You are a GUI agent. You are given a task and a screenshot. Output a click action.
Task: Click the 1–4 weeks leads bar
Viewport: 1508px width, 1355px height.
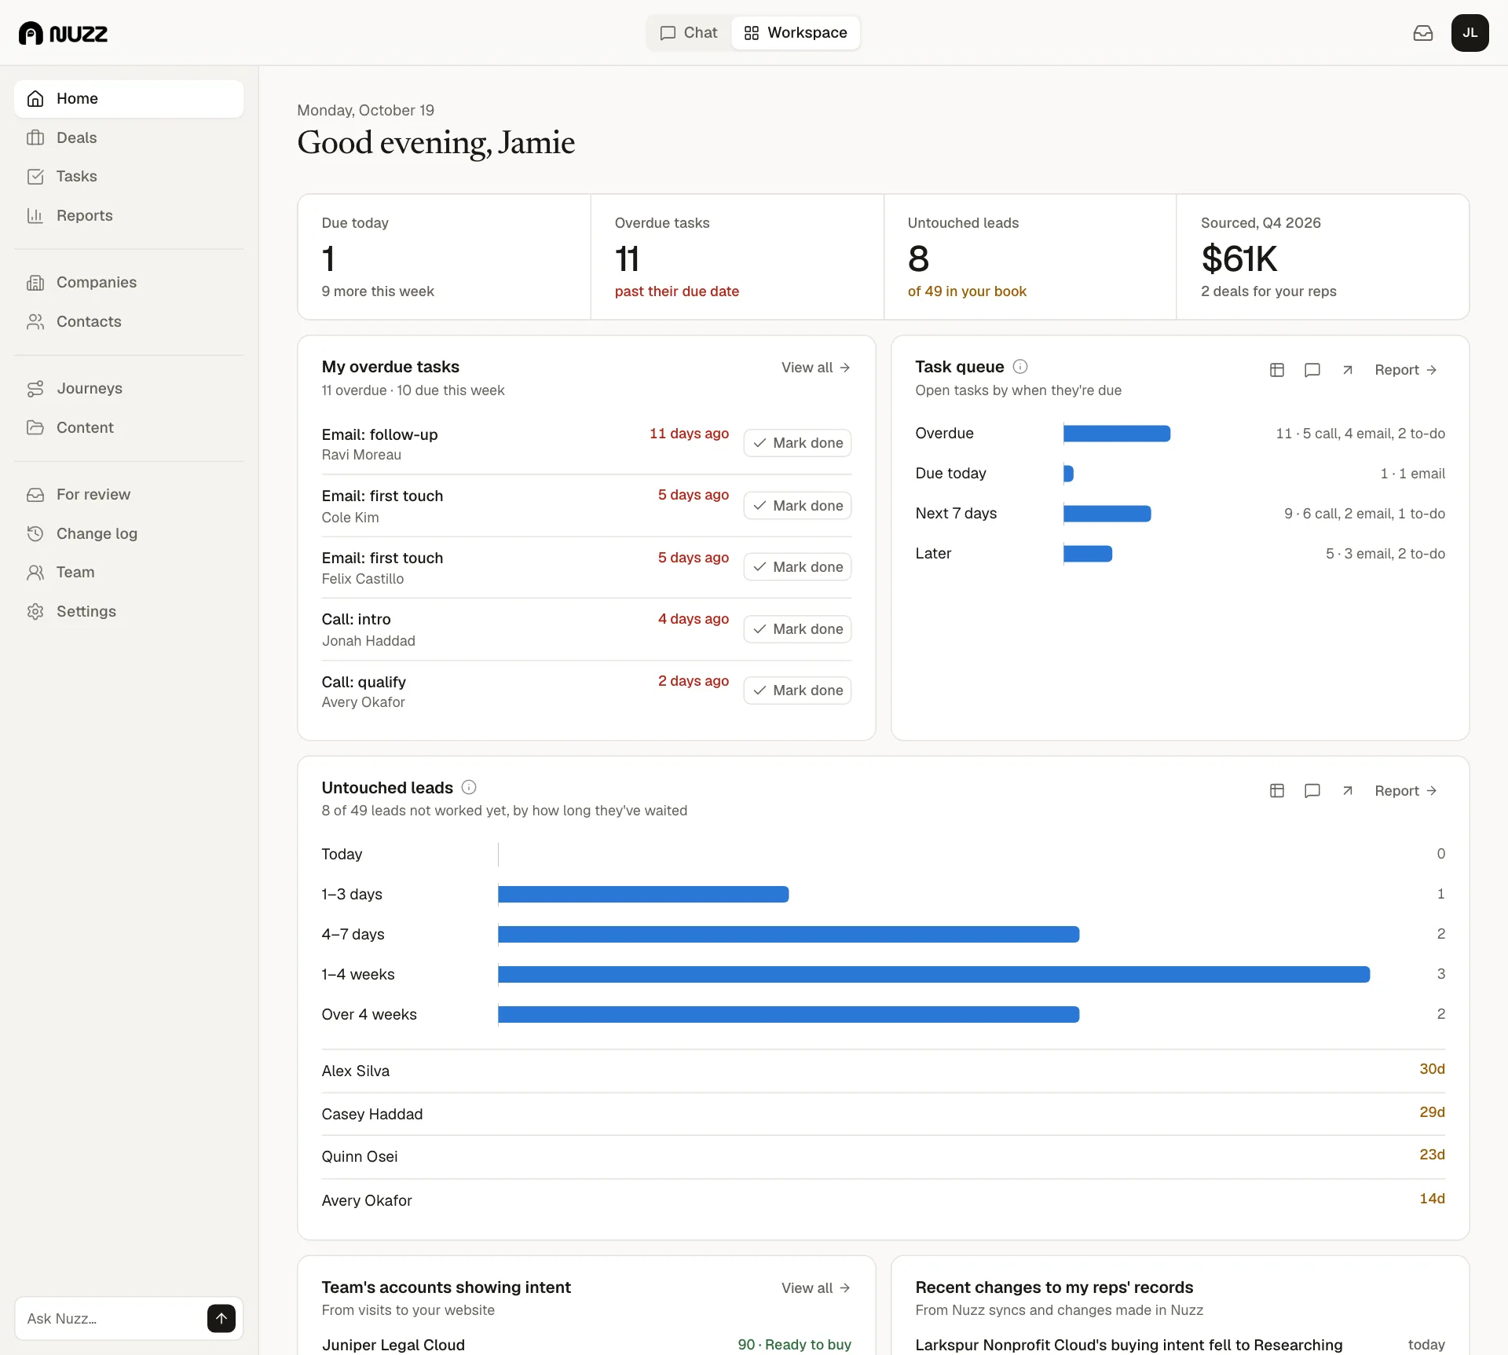(934, 975)
